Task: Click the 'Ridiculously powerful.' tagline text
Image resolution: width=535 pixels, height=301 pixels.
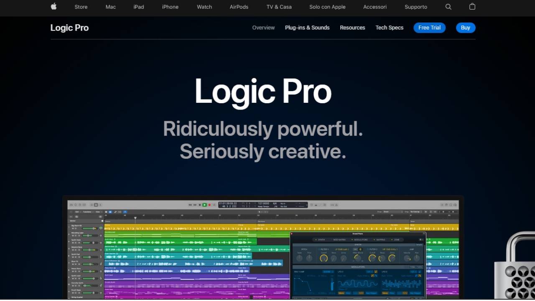Action: click(x=263, y=129)
